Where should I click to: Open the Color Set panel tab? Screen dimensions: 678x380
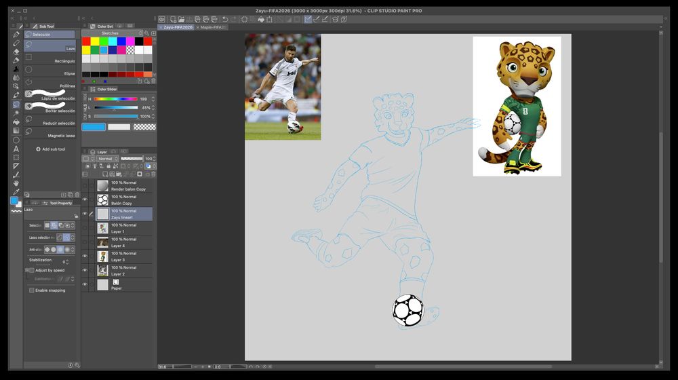(102, 26)
